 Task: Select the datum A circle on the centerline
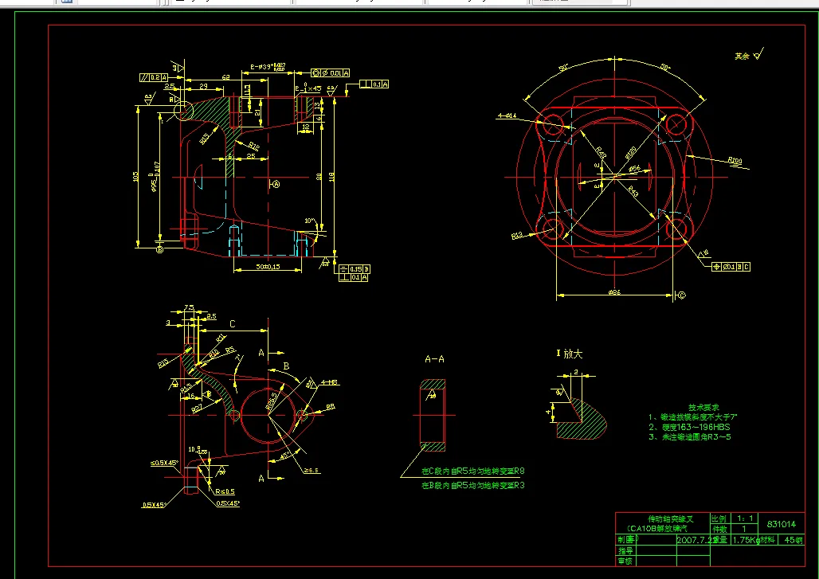coord(276,184)
